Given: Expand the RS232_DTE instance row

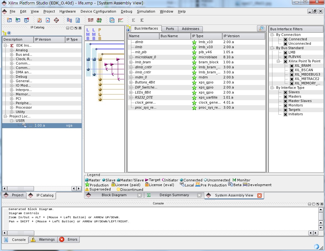Looking at the screenshot, I should coord(131,97).
